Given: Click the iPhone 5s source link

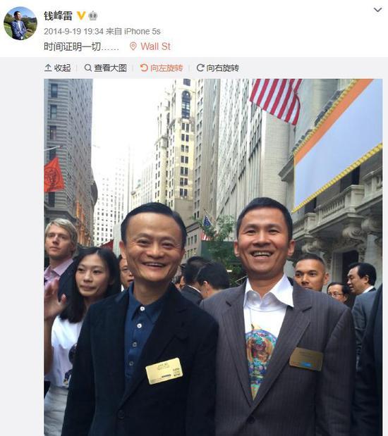Looking at the screenshot, I should tap(142, 32).
